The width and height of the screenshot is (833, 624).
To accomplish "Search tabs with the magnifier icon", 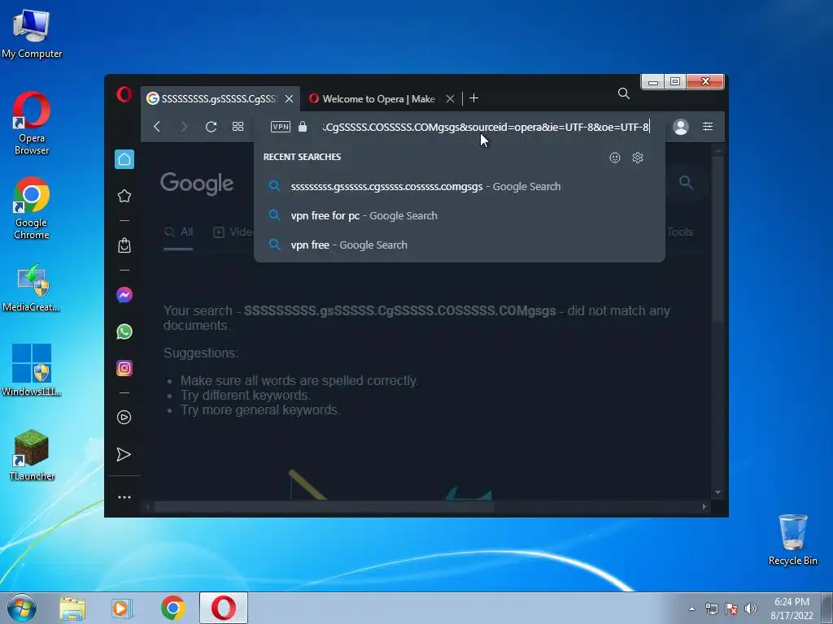I will click(624, 94).
